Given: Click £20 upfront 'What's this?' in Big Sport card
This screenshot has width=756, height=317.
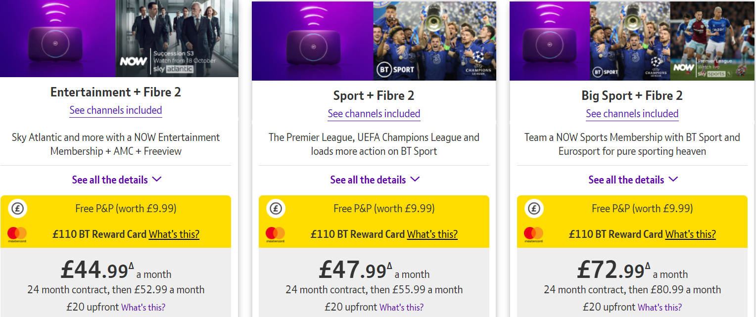Looking at the screenshot, I should coord(660,307).
